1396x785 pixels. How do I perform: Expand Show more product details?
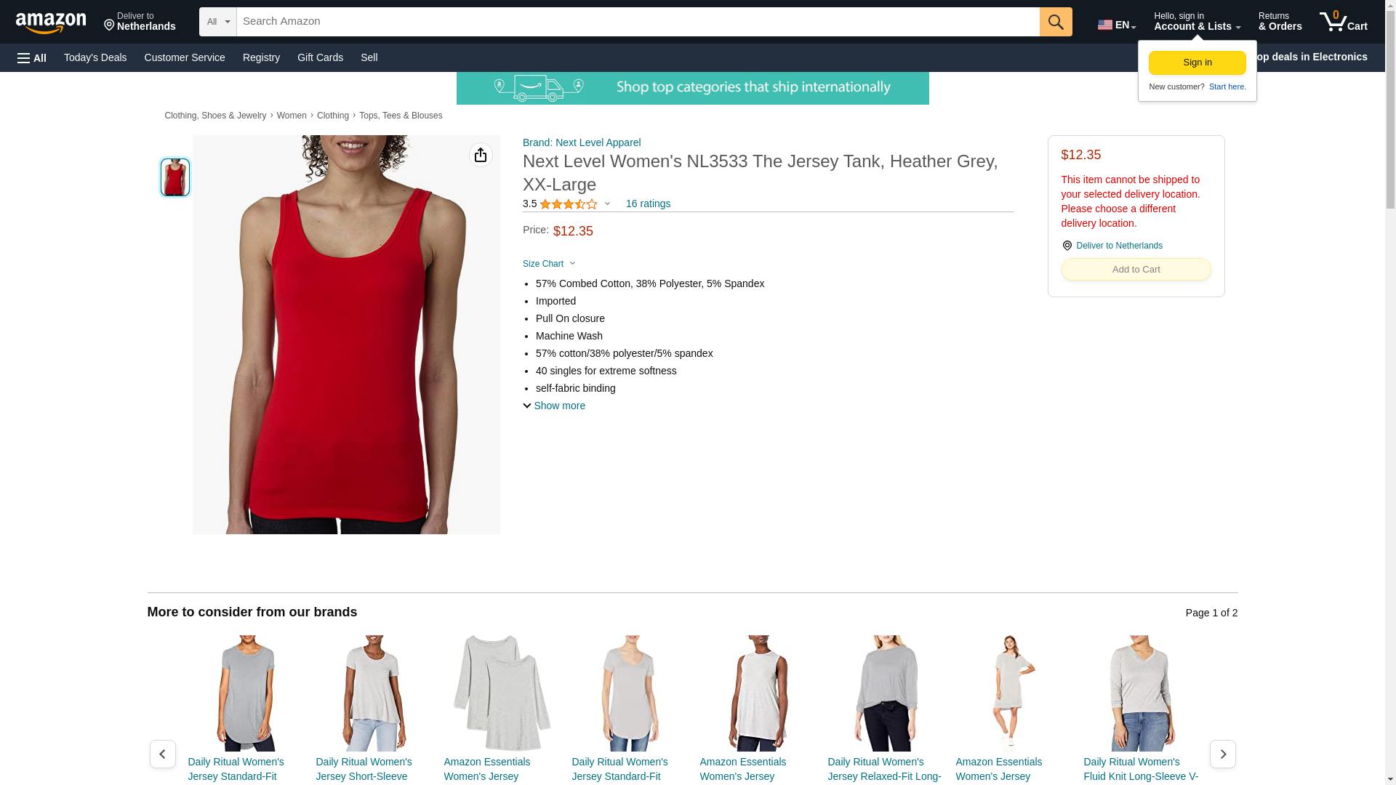pyautogui.click(x=554, y=406)
